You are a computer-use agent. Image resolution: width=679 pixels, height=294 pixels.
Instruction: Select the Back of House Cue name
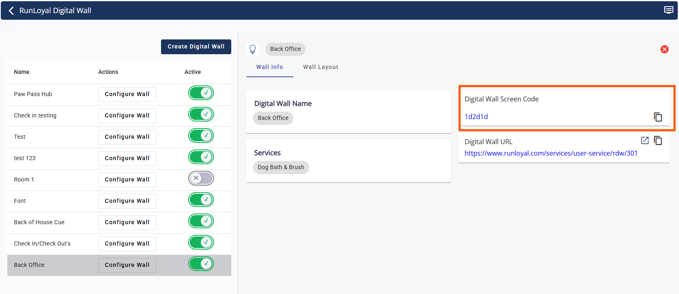pos(39,222)
